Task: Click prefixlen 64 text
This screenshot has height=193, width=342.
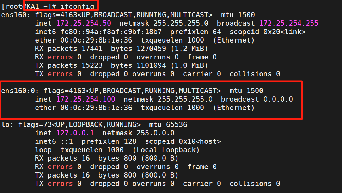Action: (196, 32)
